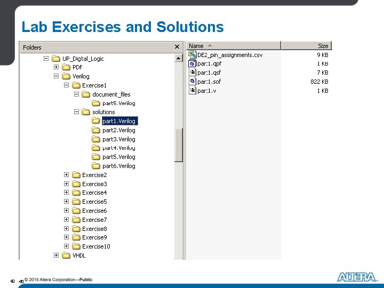The width and height of the screenshot is (384, 288).
Task: Expand the Exercise6 folder node
Action: coord(66,210)
